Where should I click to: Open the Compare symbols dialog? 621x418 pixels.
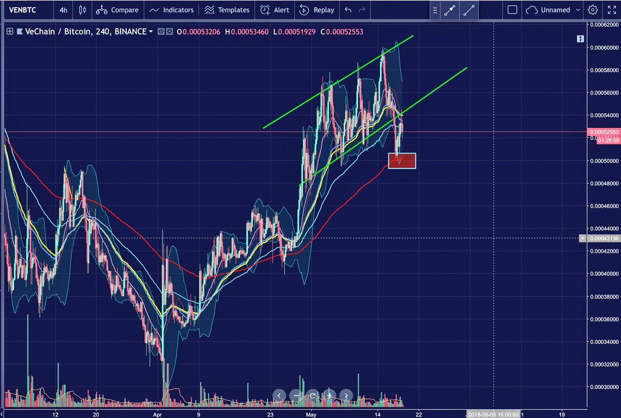(x=117, y=10)
